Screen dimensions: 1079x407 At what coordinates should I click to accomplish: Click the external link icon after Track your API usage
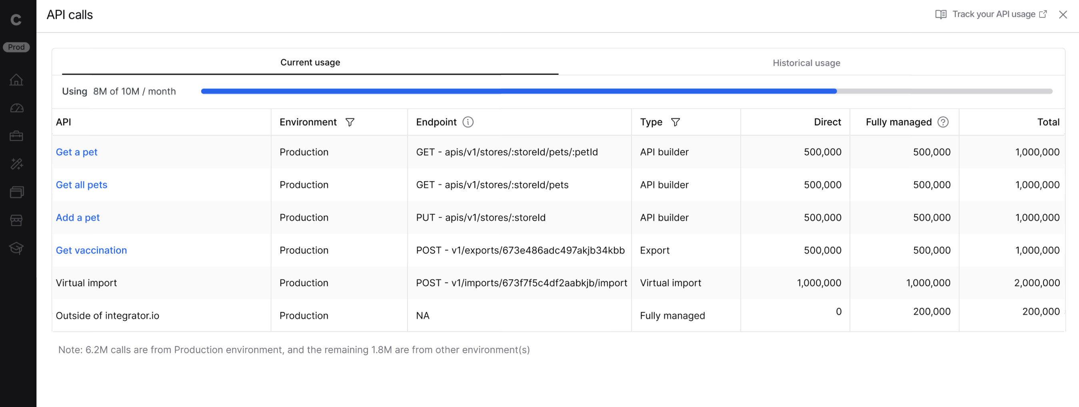(x=1043, y=14)
